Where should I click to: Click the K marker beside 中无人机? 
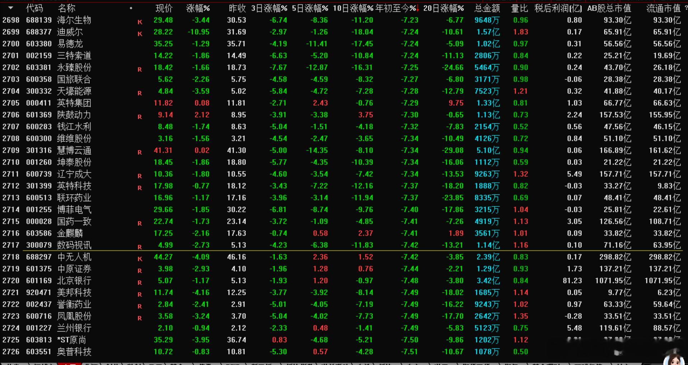[140, 259]
